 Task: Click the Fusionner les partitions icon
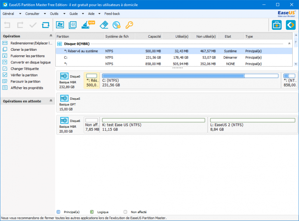[5, 56]
